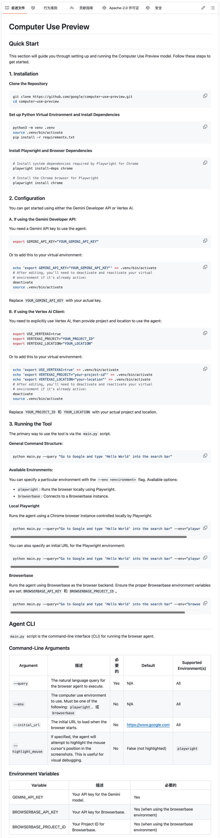Copy the echo USE_VERTEXAI activate code block

coord(205,369)
